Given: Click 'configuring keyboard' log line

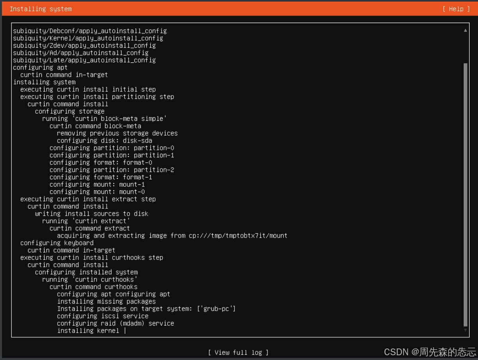Looking at the screenshot, I should pos(57,243).
